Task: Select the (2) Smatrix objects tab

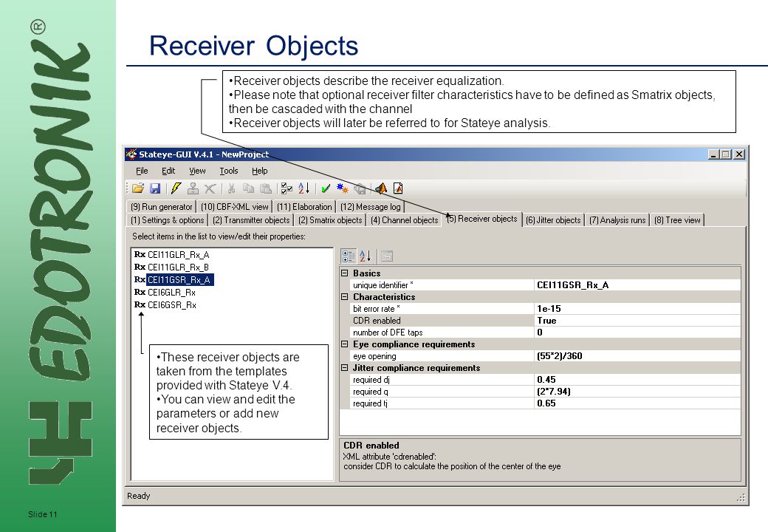Action: pos(330,220)
